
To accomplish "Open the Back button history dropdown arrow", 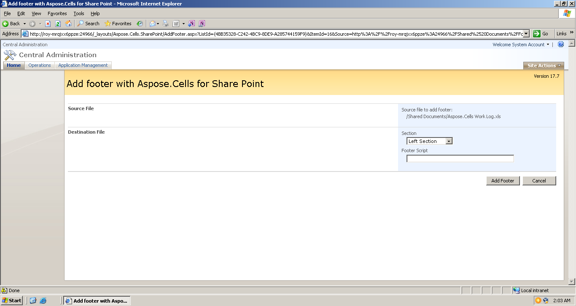I will 24,24.
